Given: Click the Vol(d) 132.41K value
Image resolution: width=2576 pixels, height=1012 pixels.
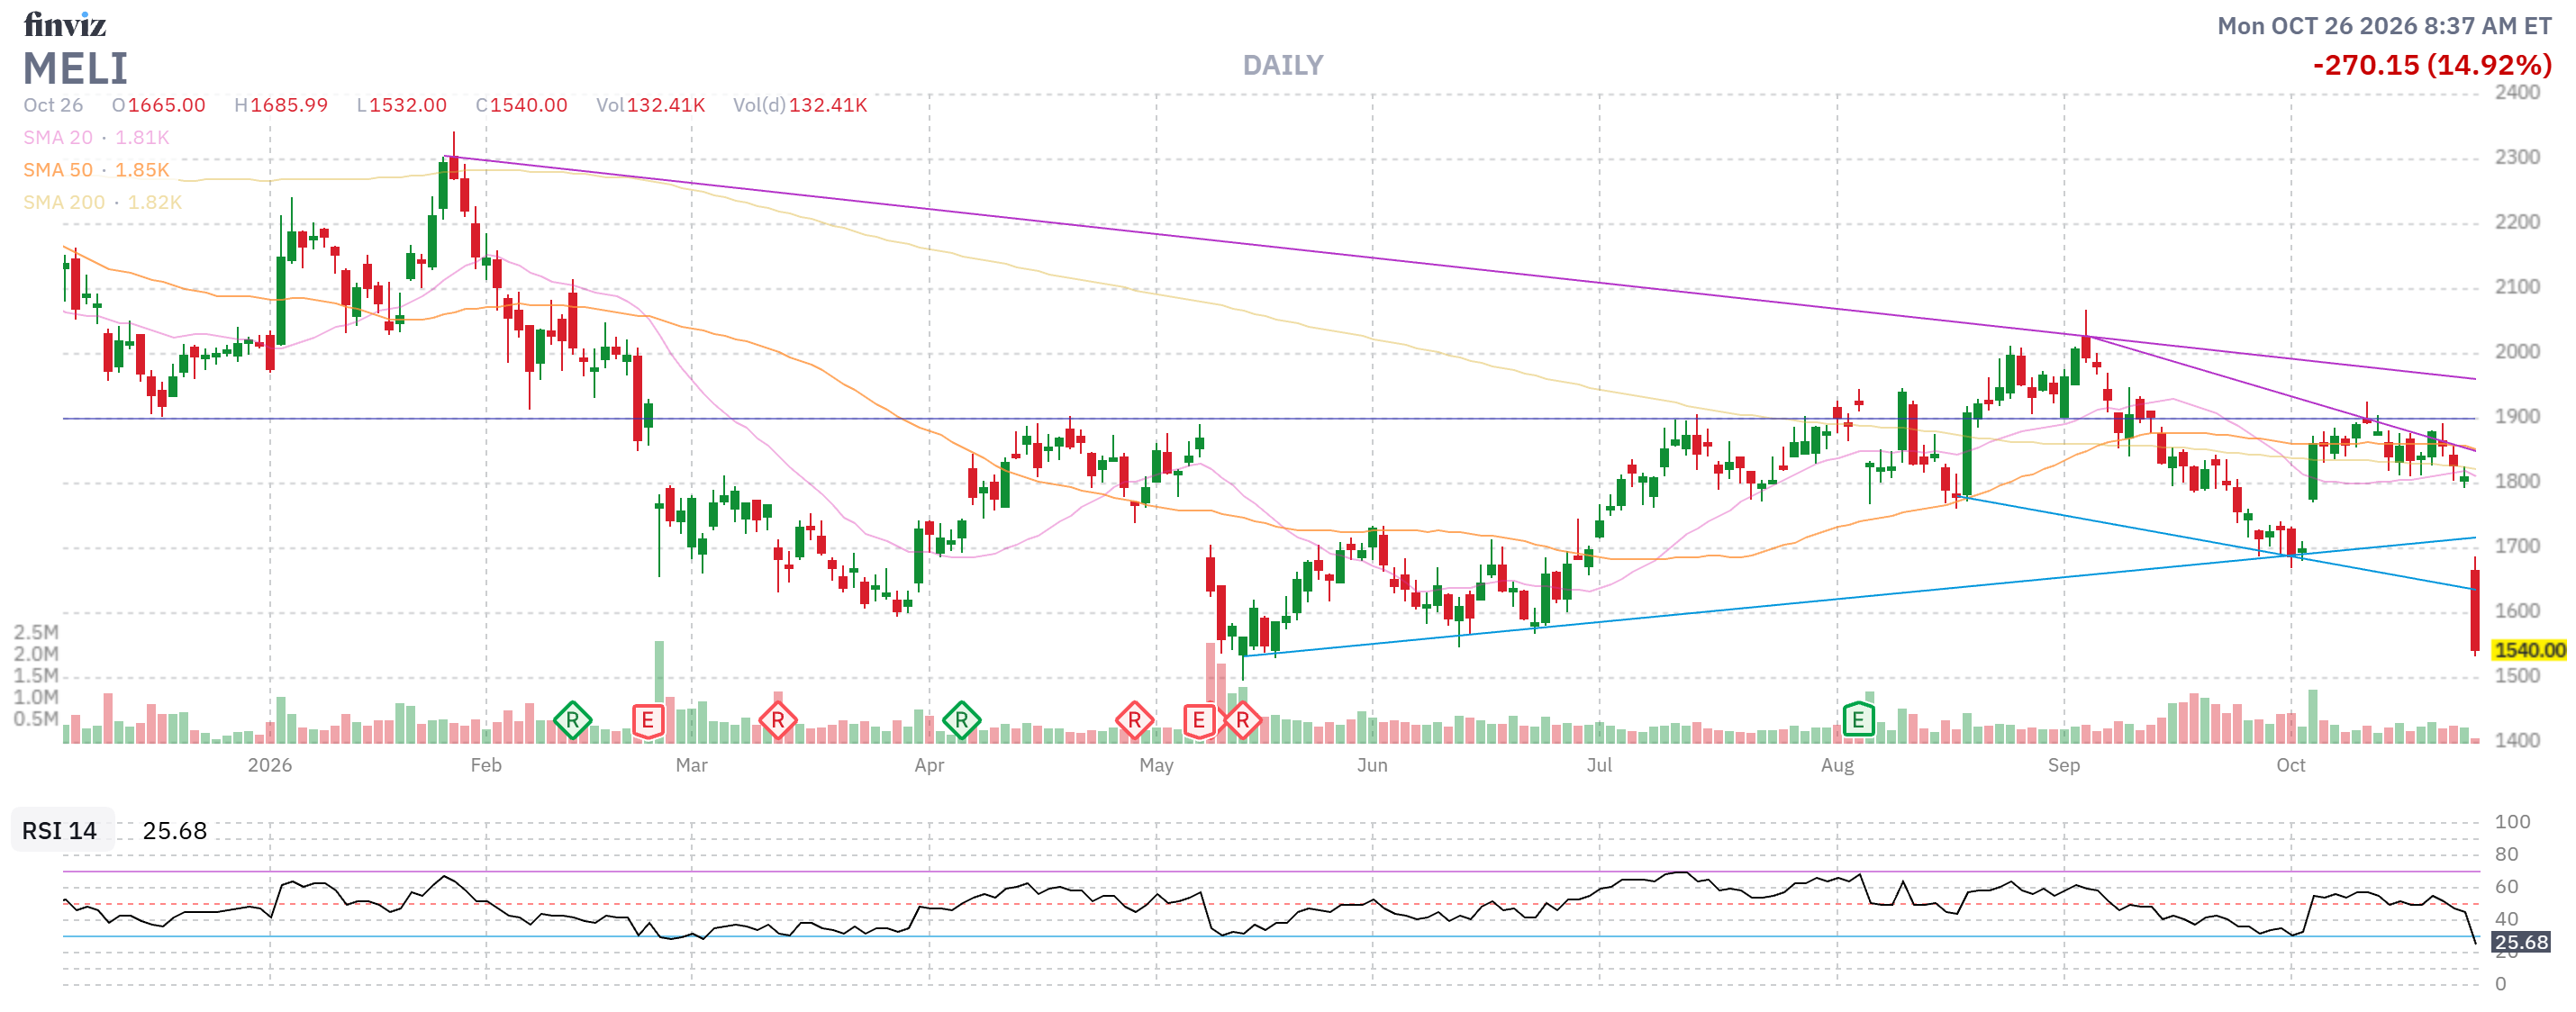Looking at the screenshot, I should [828, 105].
